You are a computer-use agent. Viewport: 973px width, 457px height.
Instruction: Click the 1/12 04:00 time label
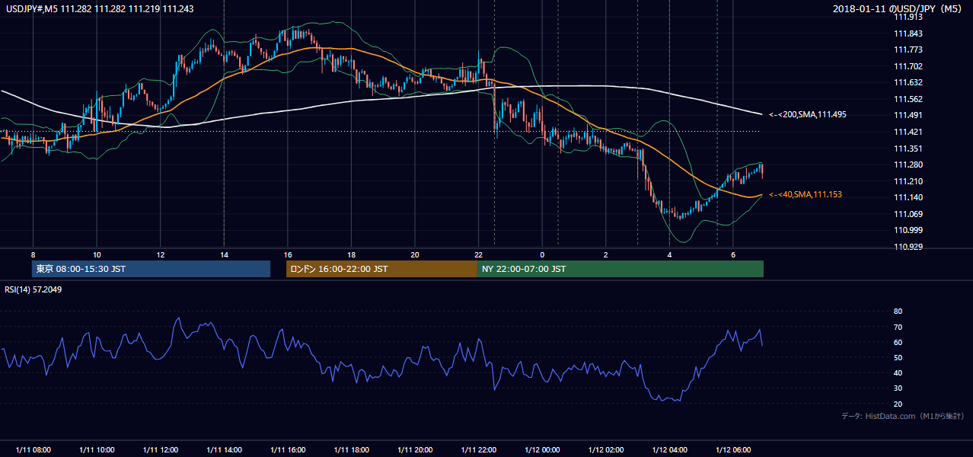(669, 450)
